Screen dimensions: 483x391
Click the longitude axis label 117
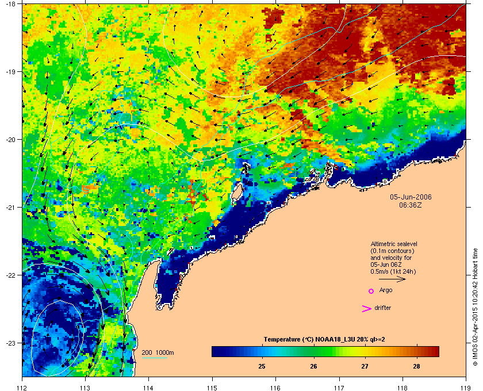[339, 388]
